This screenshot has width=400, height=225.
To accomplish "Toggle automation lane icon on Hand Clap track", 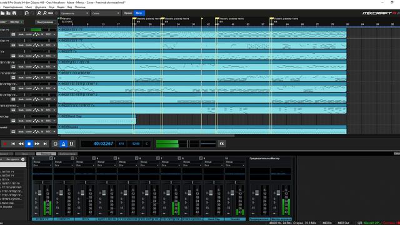I will click(36, 121).
